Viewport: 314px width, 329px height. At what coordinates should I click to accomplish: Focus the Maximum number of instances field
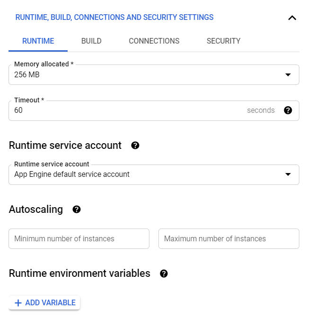point(228,239)
